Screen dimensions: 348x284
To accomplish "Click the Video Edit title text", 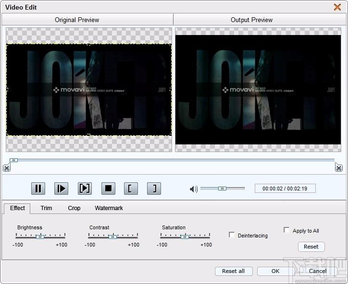I will pyautogui.click(x=21, y=7).
